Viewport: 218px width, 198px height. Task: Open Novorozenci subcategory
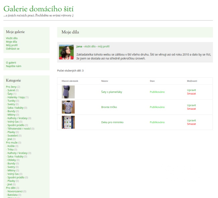tap(15, 192)
